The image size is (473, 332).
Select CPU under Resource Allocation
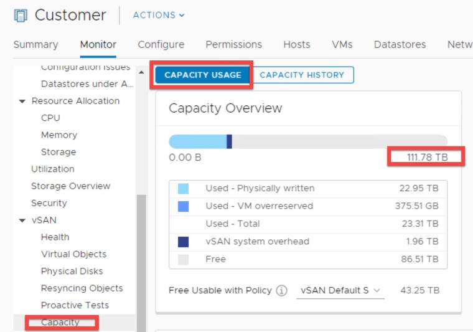[50, 118]
